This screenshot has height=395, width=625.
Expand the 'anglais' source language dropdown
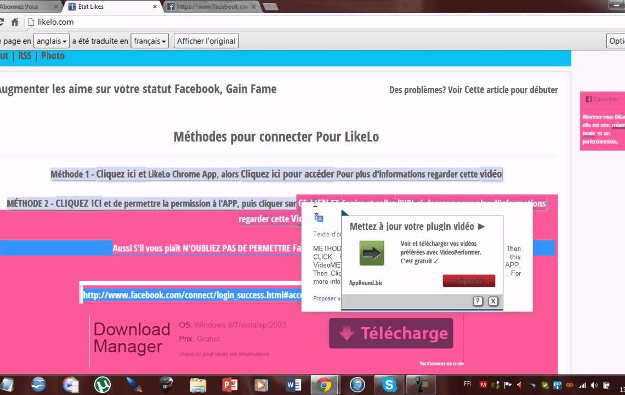(52, 41)
